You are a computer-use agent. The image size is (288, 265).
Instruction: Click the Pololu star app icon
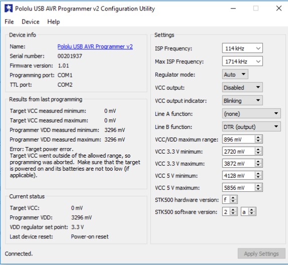point(9,9)
